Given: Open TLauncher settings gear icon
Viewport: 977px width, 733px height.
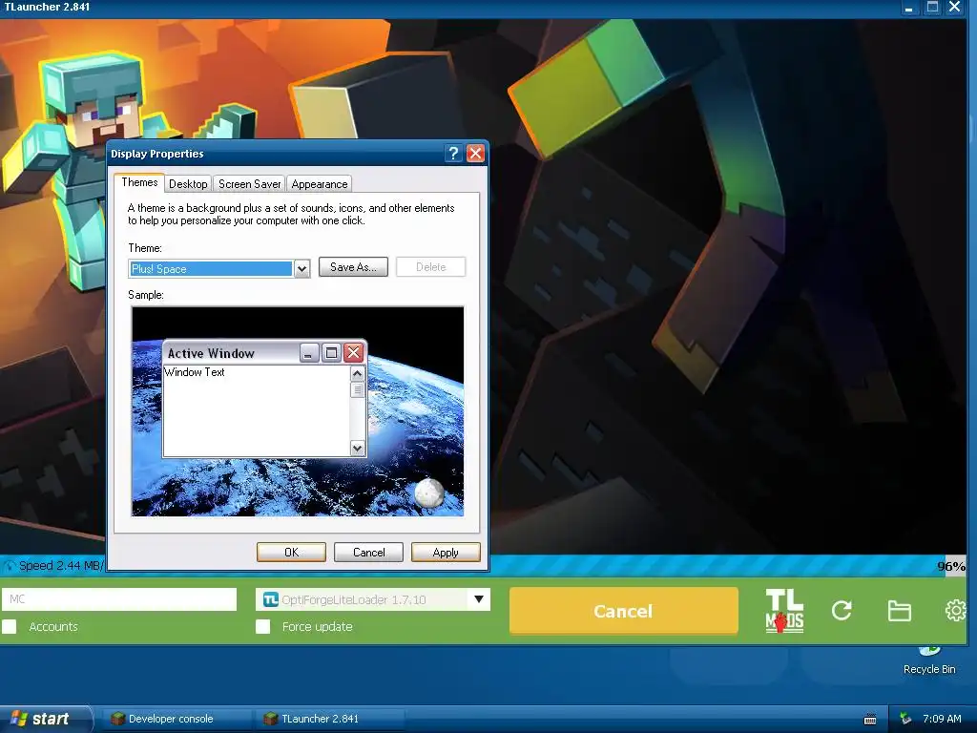Looking at the screenshot, I should 956,610.
